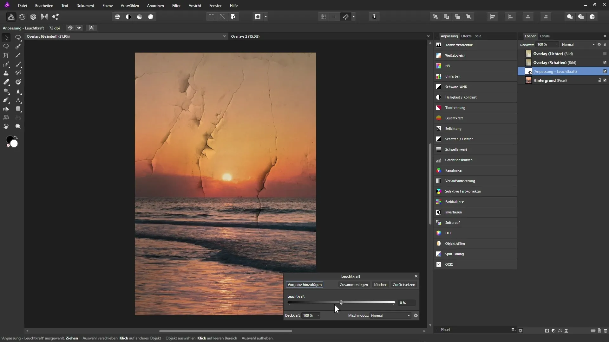Select the Flood Fill bucket tool

coord(6,109)
